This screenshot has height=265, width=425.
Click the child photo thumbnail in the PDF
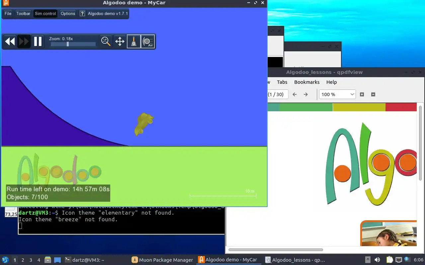(x=389, y=234)
